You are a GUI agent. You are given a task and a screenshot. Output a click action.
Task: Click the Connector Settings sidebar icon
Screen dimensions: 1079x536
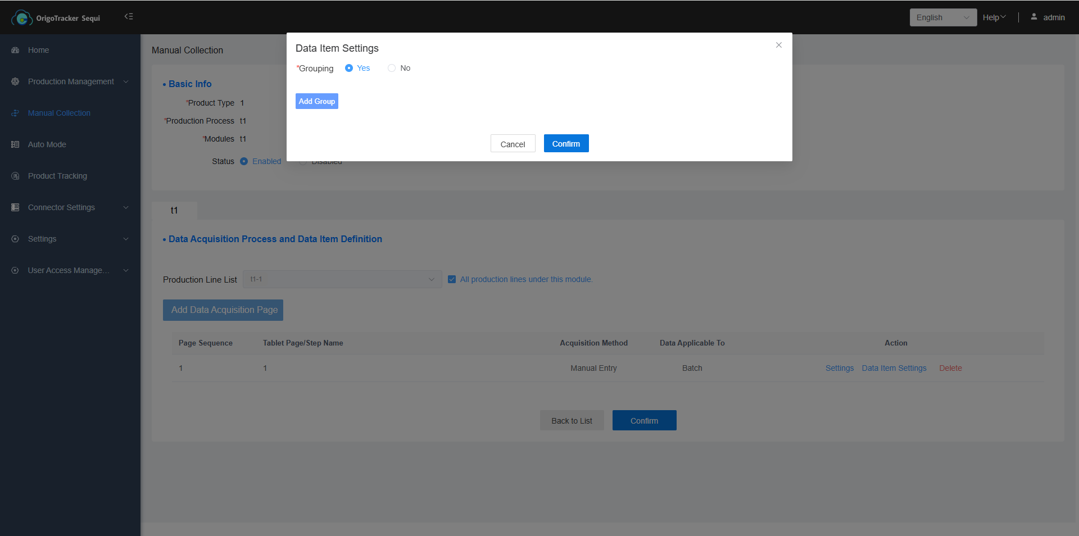(15, 207)
